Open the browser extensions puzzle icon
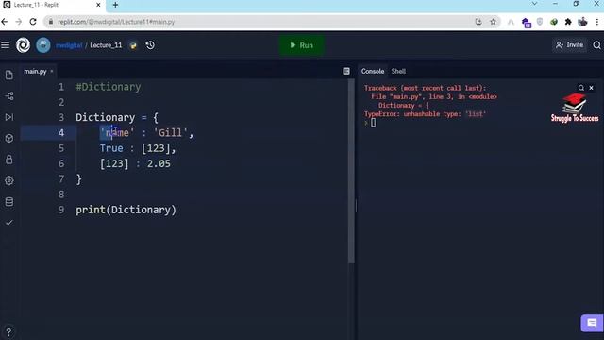 [x=568, y=22]
